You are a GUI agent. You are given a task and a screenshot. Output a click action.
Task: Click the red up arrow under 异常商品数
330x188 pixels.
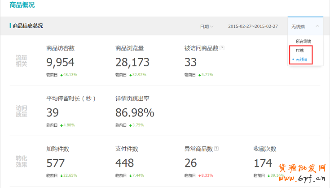200,175
